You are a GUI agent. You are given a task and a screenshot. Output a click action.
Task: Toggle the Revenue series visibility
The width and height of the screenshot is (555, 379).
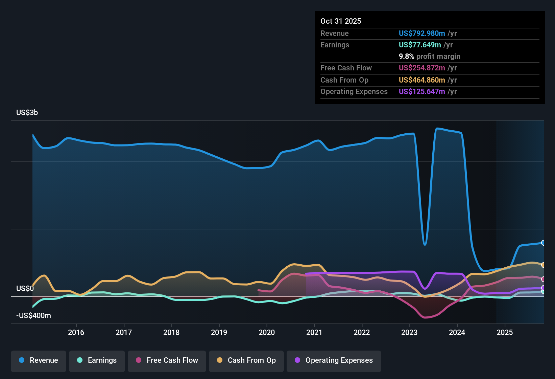(38, 360)
